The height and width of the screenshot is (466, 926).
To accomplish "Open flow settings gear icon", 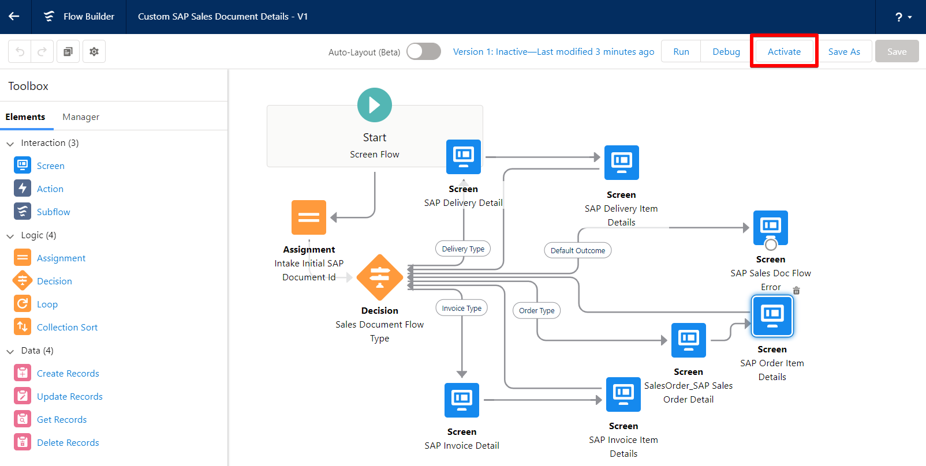I will tap(94, 51).
